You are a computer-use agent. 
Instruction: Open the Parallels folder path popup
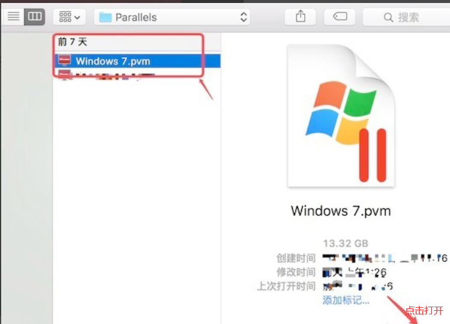tap(172, 17)
